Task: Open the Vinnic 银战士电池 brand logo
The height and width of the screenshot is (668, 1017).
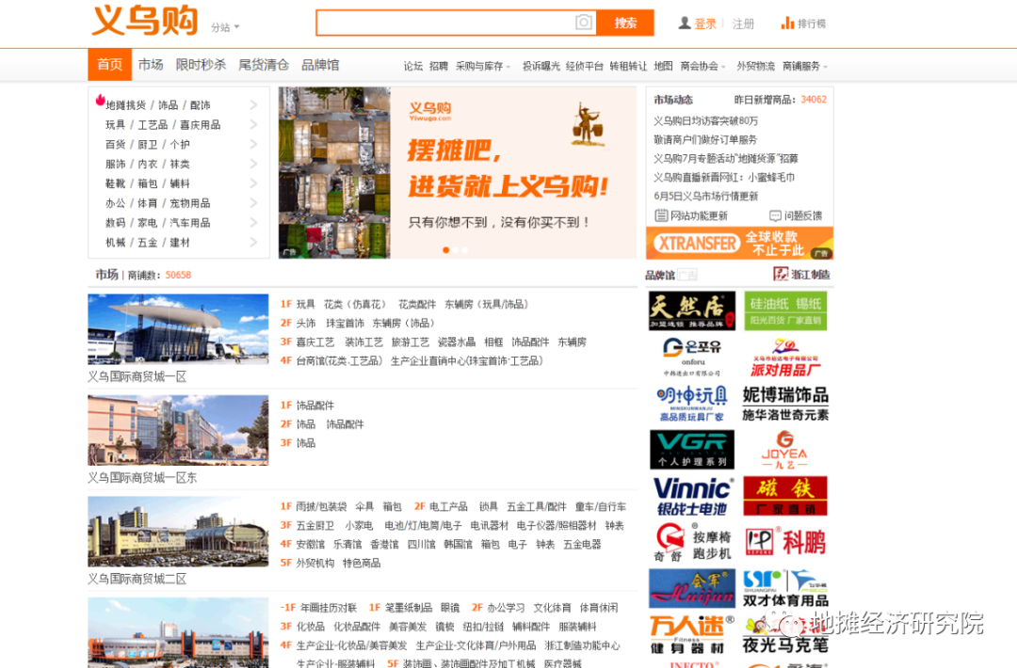Action: 692,497
